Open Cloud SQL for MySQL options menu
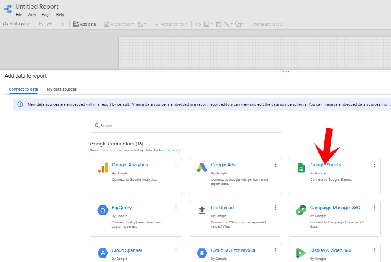Viewport: 391px width, 262px height. 275,250
